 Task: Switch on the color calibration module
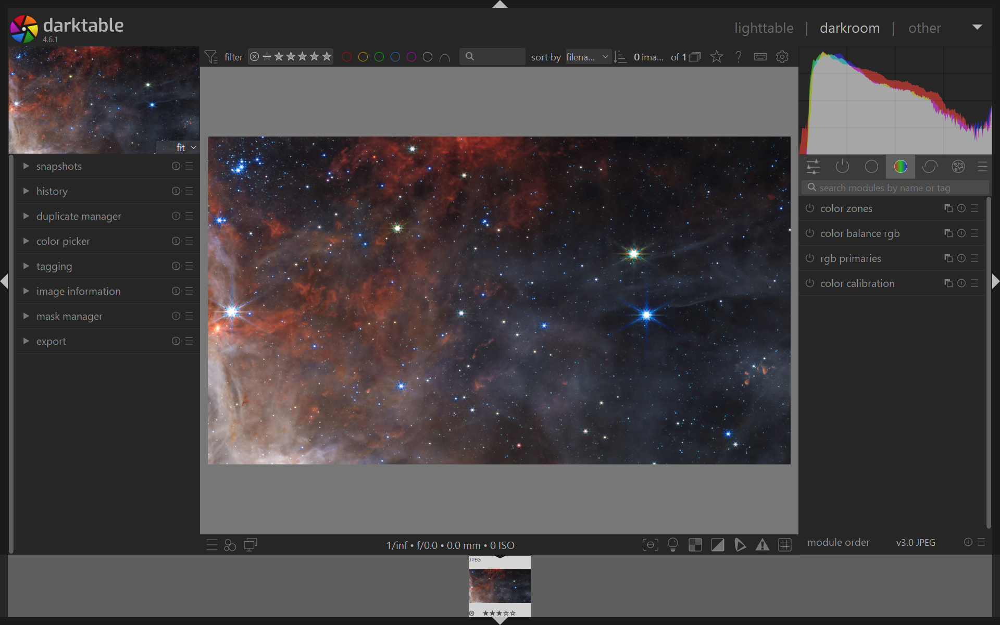point(810,283)
